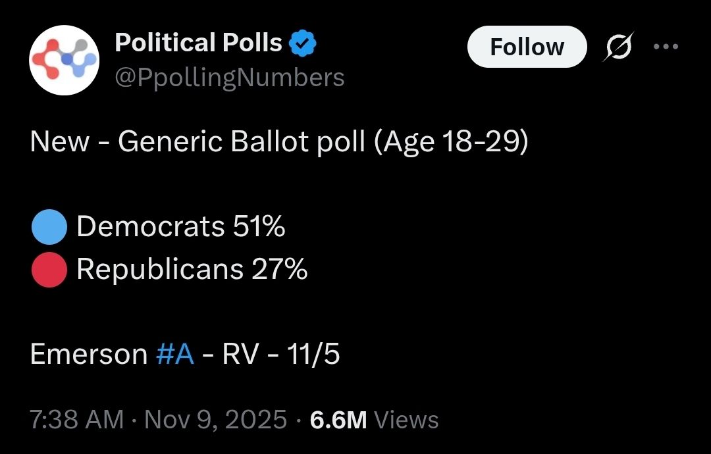This screenshot has width=711, height=454.
Task: Click the red circle beside Republicans
Action: [49, 269]
